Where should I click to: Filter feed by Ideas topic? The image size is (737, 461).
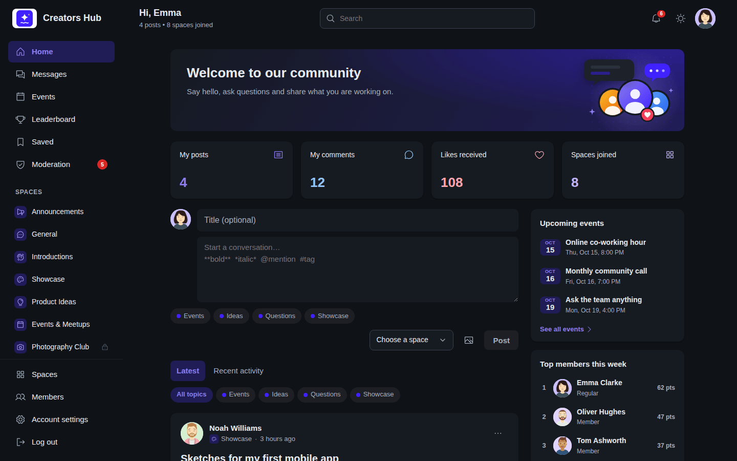click(276, 394)
